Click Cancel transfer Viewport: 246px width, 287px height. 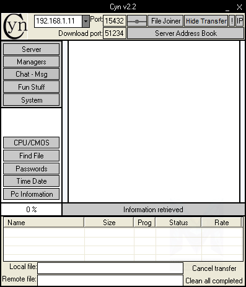[214, 268]
